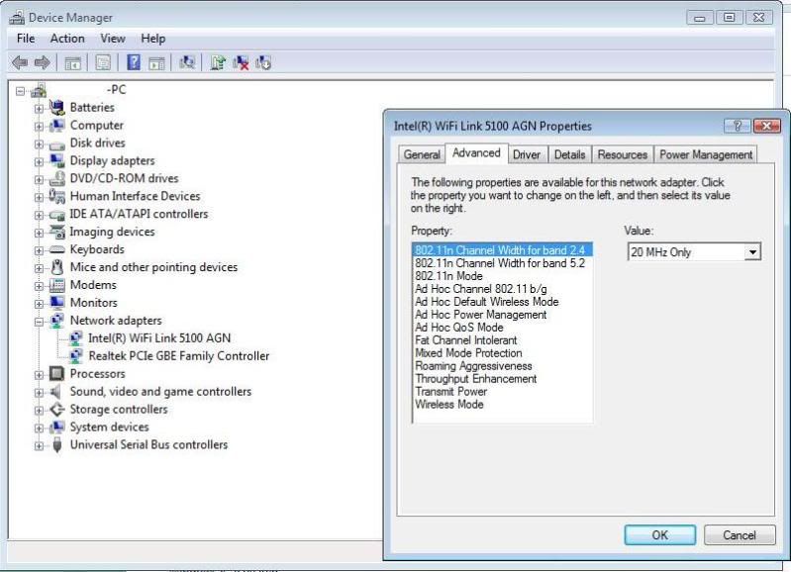
Task: Select the Keyboards category icon
Action: click(57, 249)
